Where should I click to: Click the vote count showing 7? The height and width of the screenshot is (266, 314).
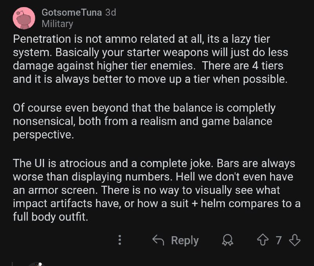click(279, 240)
